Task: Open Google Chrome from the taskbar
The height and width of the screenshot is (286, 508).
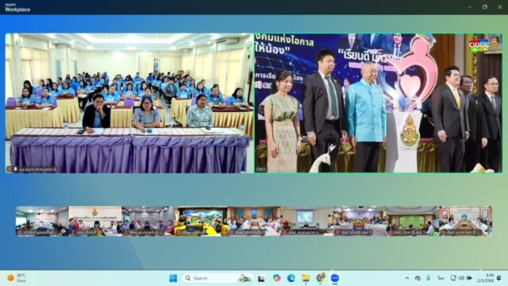Action: 321,278
